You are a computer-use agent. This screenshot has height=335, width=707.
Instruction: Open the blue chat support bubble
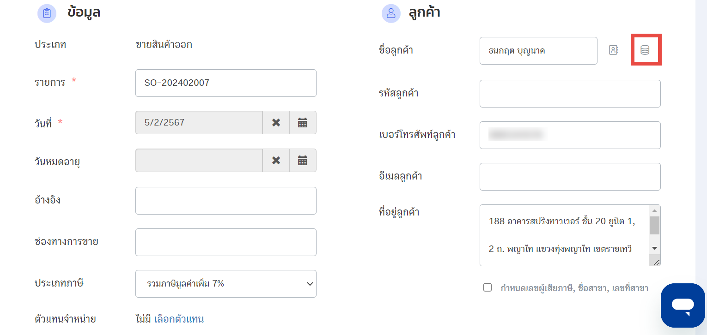click(x=683, y=305)
